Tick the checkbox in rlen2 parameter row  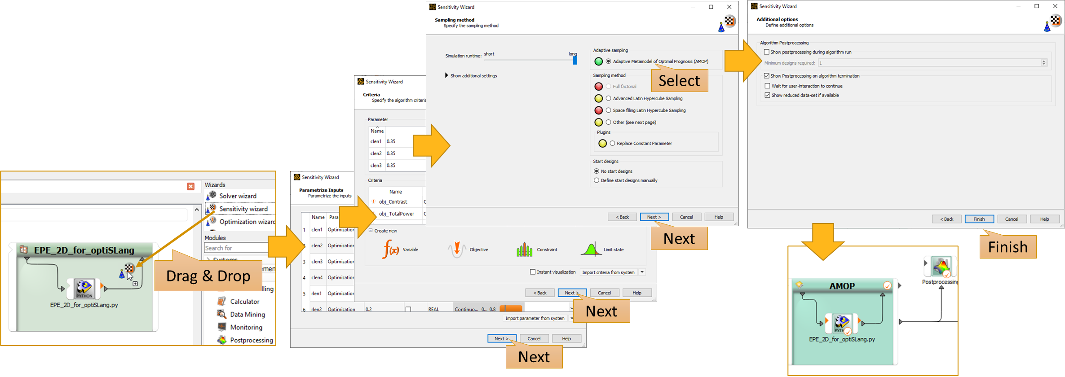[408, 309]
